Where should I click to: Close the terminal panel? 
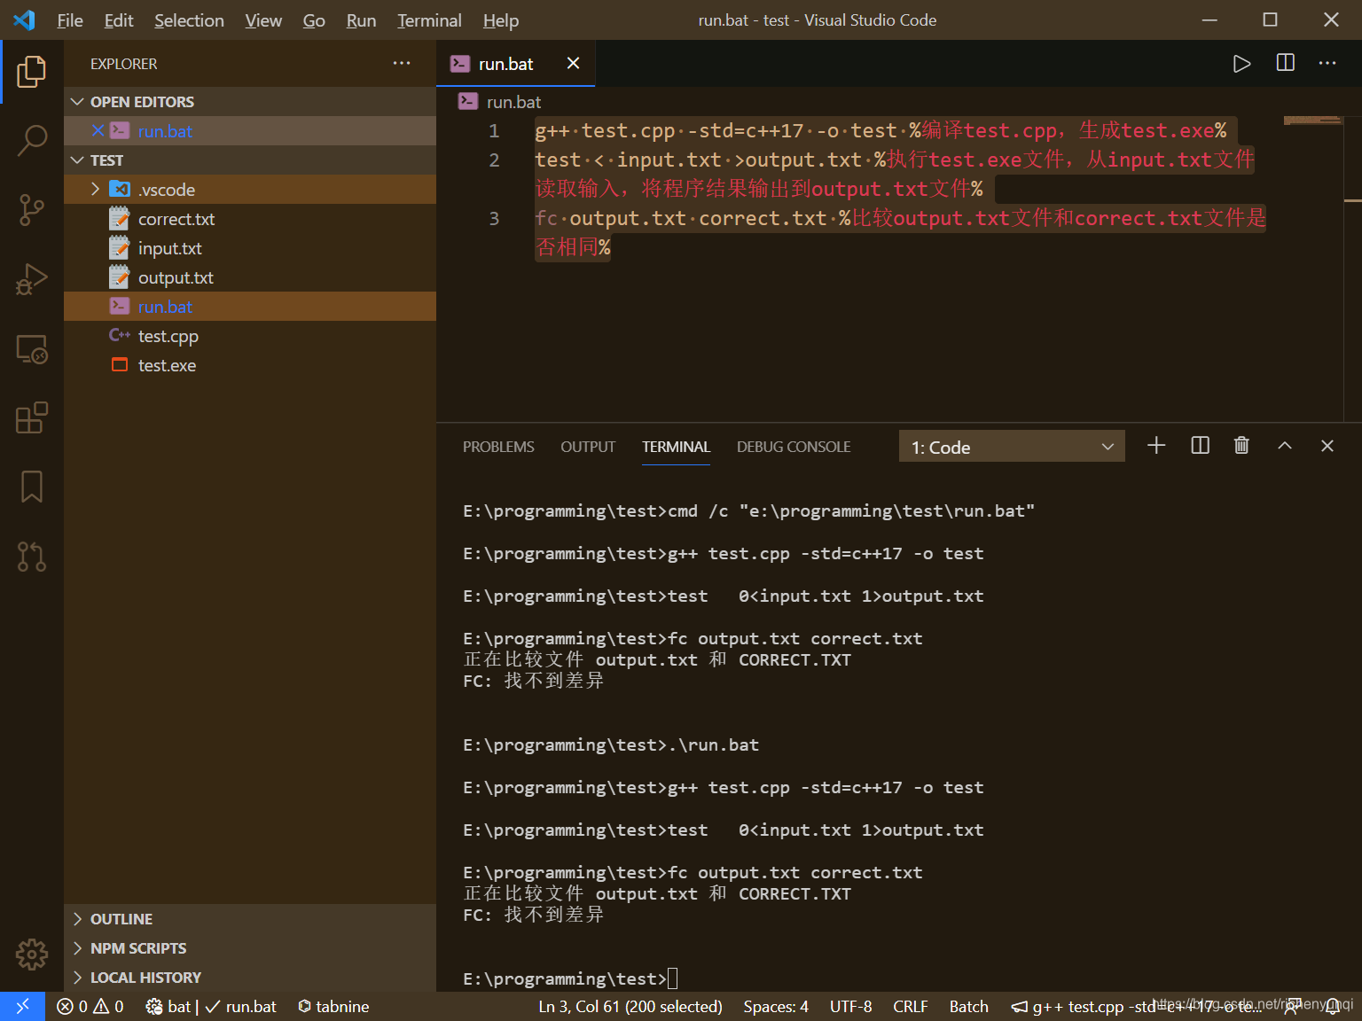(1327, 445)
